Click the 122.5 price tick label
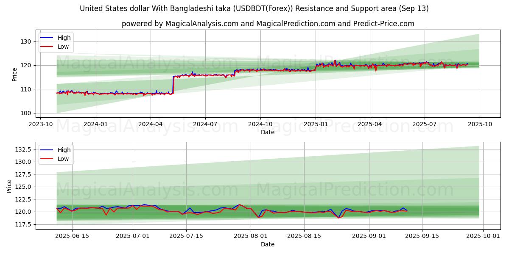509x254 pixels. click(x=23, y=199)
